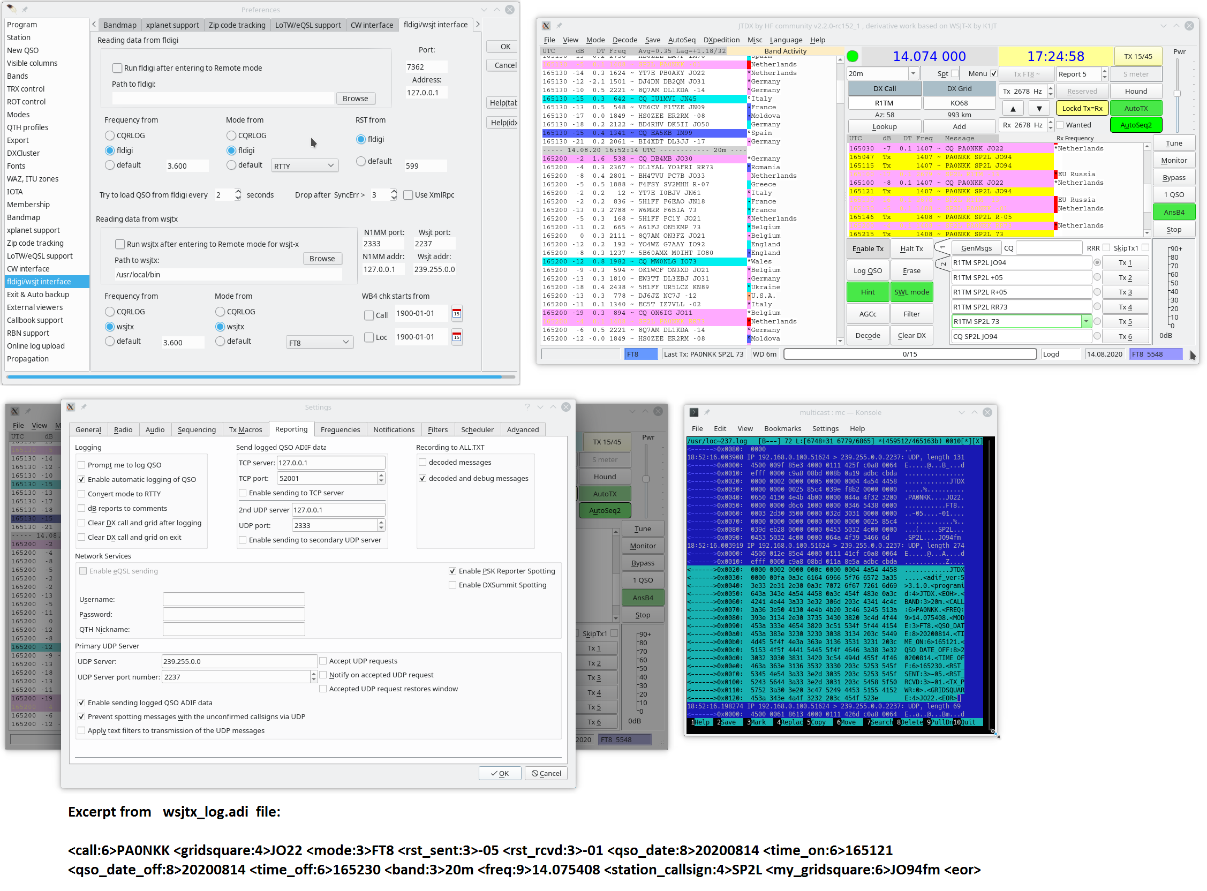
Task: Enable Run fldigi after entering Remote mode
Action: pyautogui.click(x=117, y=68)
